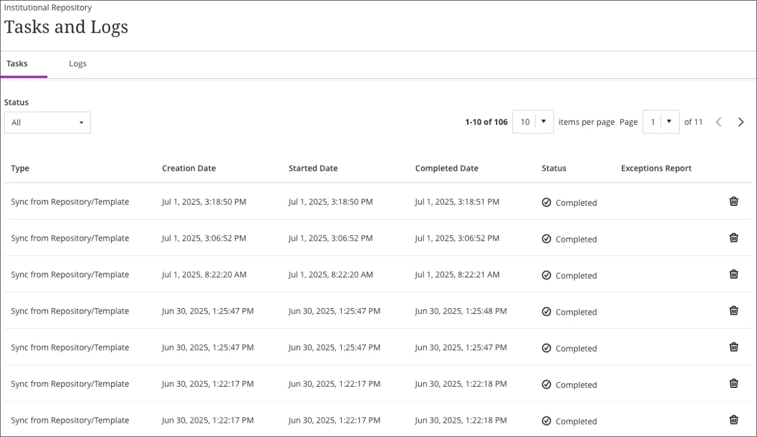Image resolution: width=757 pixels, height=437 pixels.
Task: Delete the topmost Jun 30 sync task
Action: 733,310
